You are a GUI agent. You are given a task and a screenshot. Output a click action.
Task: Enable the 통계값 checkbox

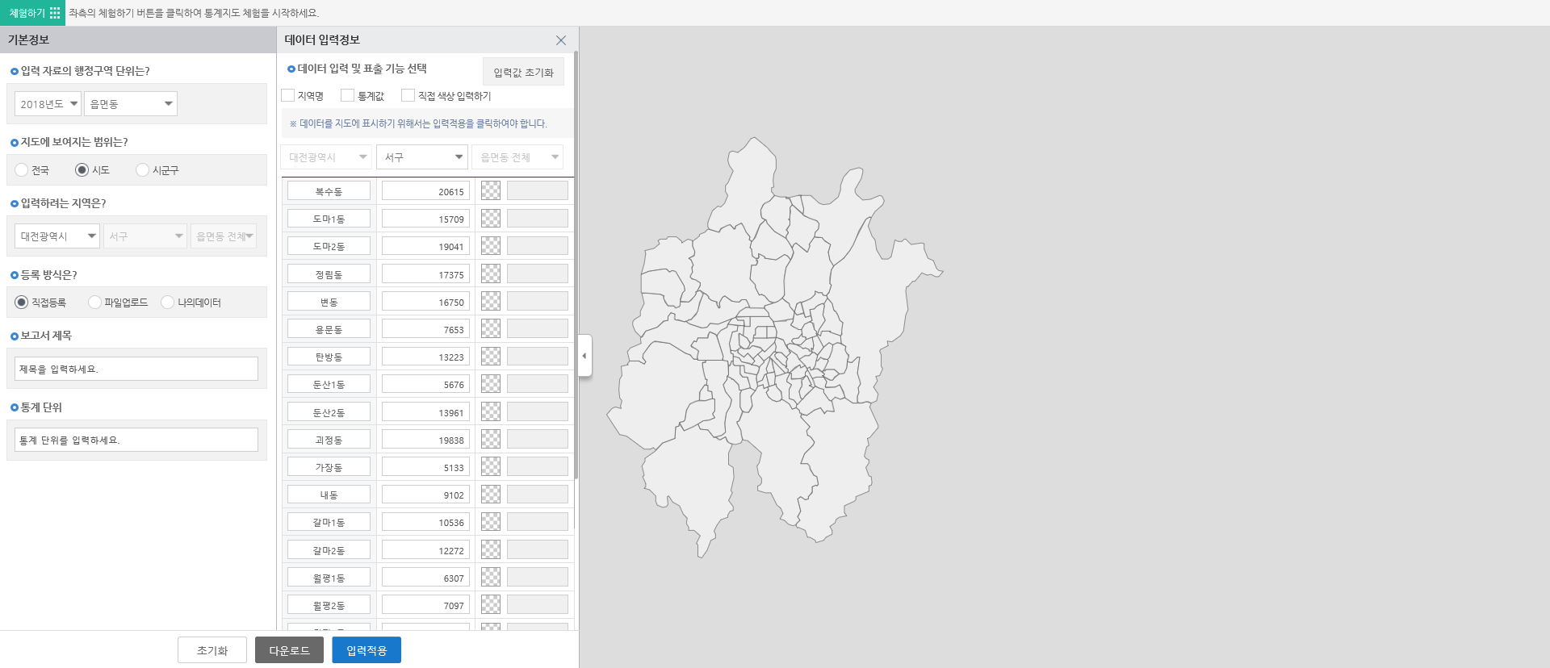[x=348, y=96]
